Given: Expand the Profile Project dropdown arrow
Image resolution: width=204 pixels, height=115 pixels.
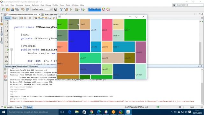Looking at the screenshot, I should (86, 9).
